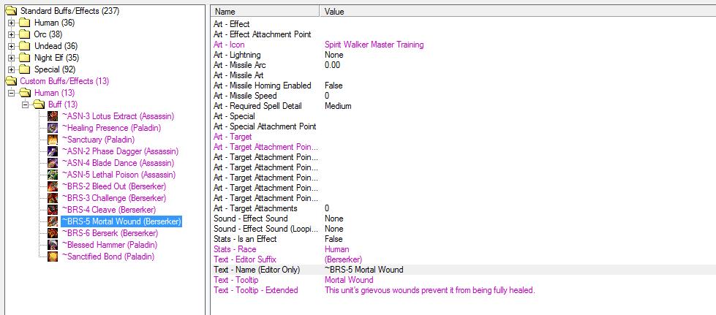Expand the Undead (36) folder

tap(11, 46)
